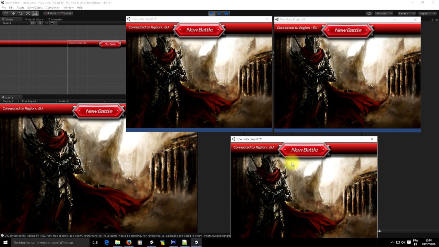Click the Windows search box
The width and height of the screenshot is (439, 247).
50,243
